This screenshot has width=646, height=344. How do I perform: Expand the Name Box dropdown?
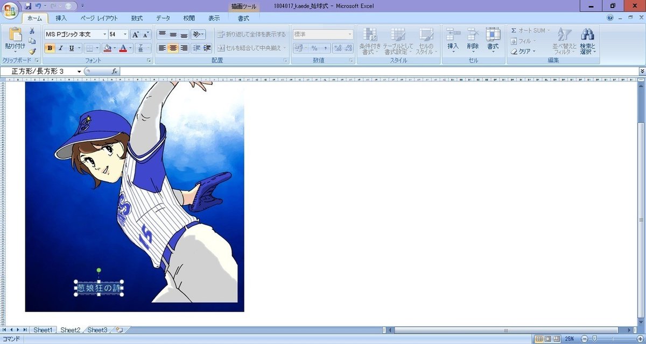coord(79,71)
